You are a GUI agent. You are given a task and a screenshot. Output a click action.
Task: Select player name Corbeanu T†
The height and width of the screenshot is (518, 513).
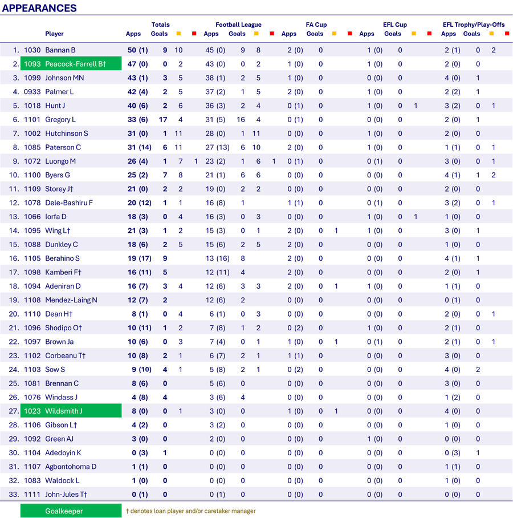[x=66, y=355]
